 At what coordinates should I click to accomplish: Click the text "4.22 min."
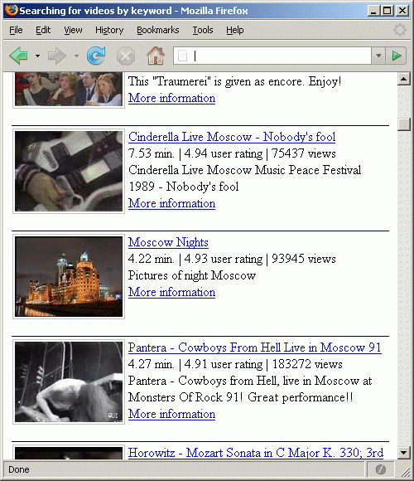point(152,259)
